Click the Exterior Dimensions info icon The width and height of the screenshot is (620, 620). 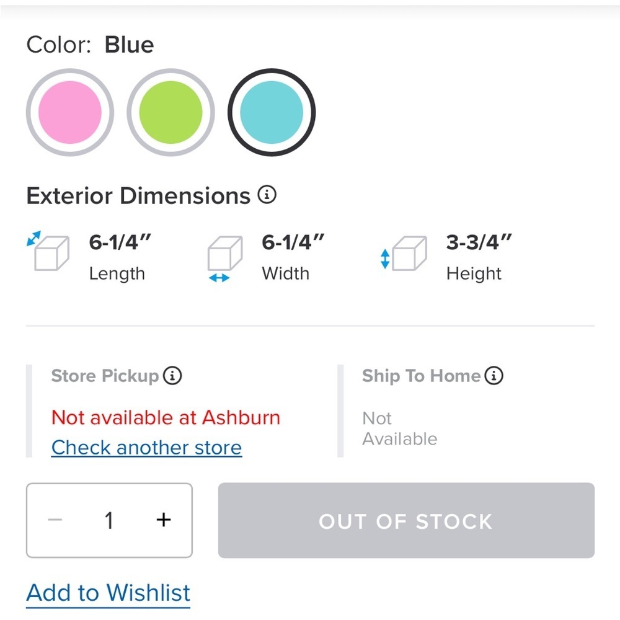click(x=267, y=196)
